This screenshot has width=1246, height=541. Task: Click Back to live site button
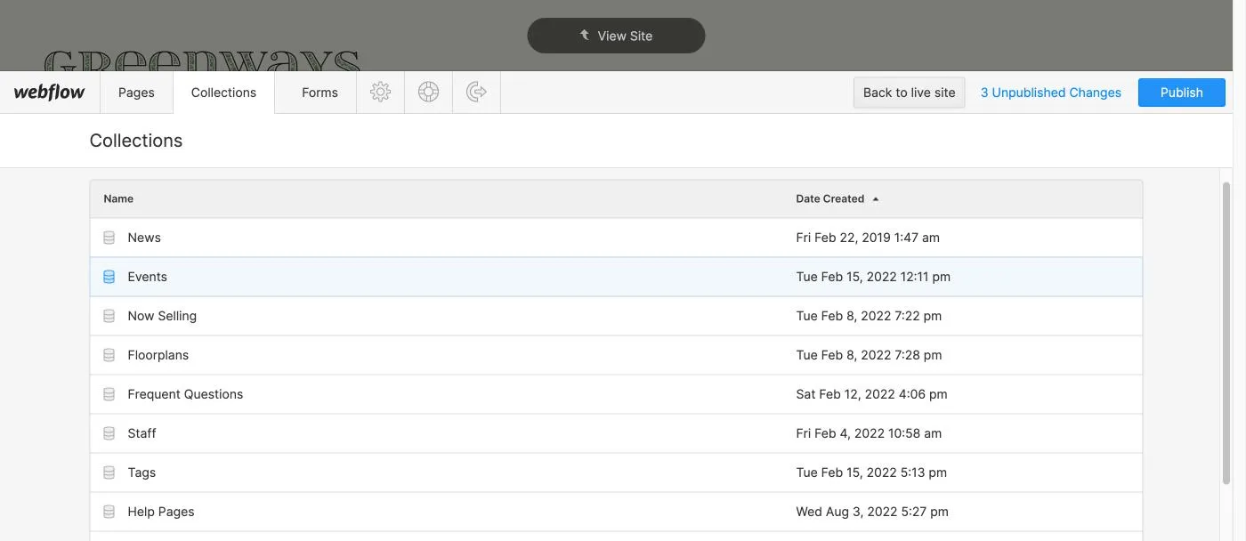tap(909, 93)
